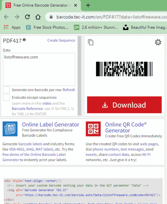Follow the tweets link
The width and height of the screenshot is (167, 204).
[x=91, y=155]
